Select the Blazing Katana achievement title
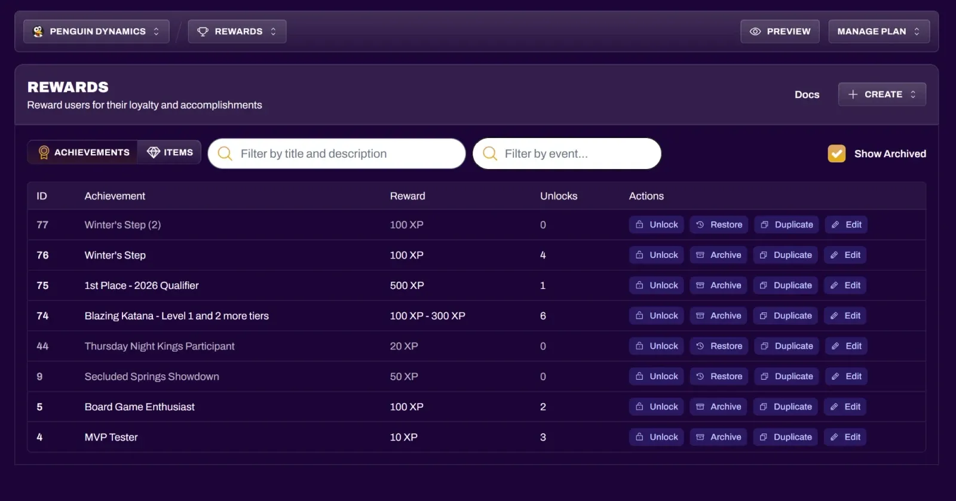The image size is (956, 501). coord(177,316)
